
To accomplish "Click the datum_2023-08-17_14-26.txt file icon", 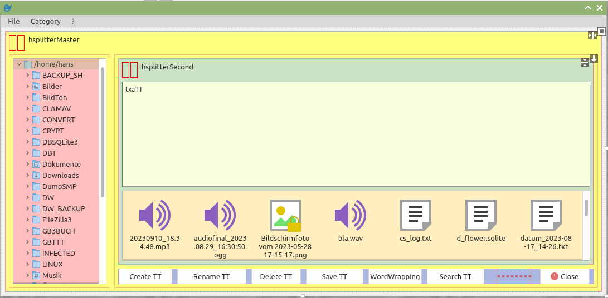I will 546,215.
